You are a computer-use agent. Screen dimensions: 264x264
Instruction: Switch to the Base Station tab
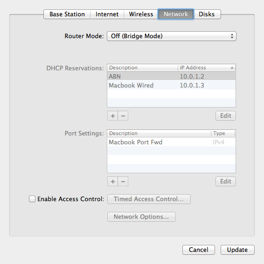(x=67, y=14)
